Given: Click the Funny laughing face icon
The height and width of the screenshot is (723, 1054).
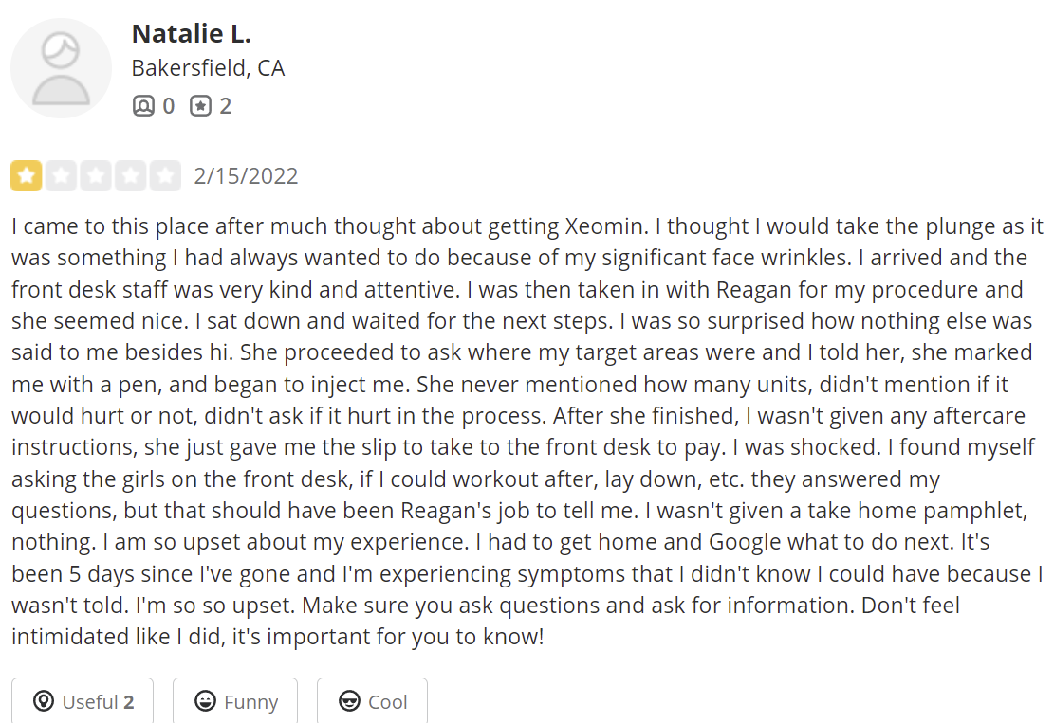Looking at the screenshot, I should click(204, 701).
